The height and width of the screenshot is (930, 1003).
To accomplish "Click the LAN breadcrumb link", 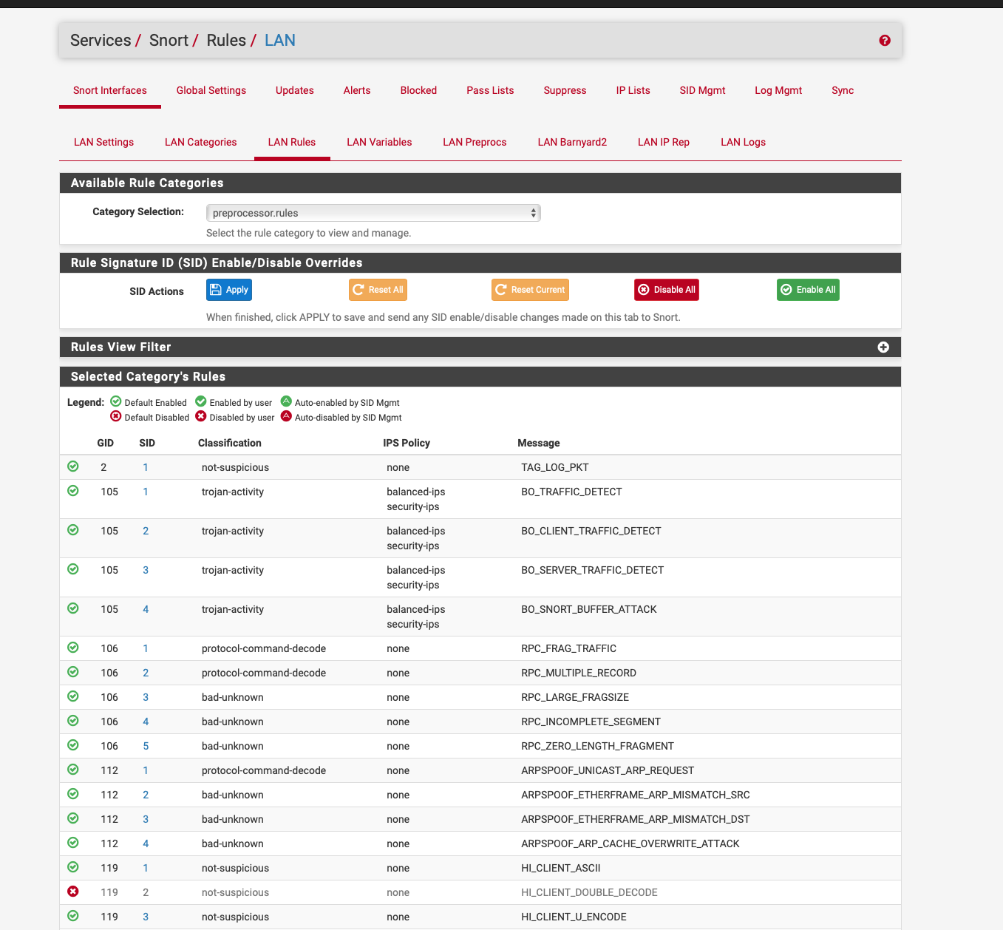I will pyautogui.click(x=280, y=41).
